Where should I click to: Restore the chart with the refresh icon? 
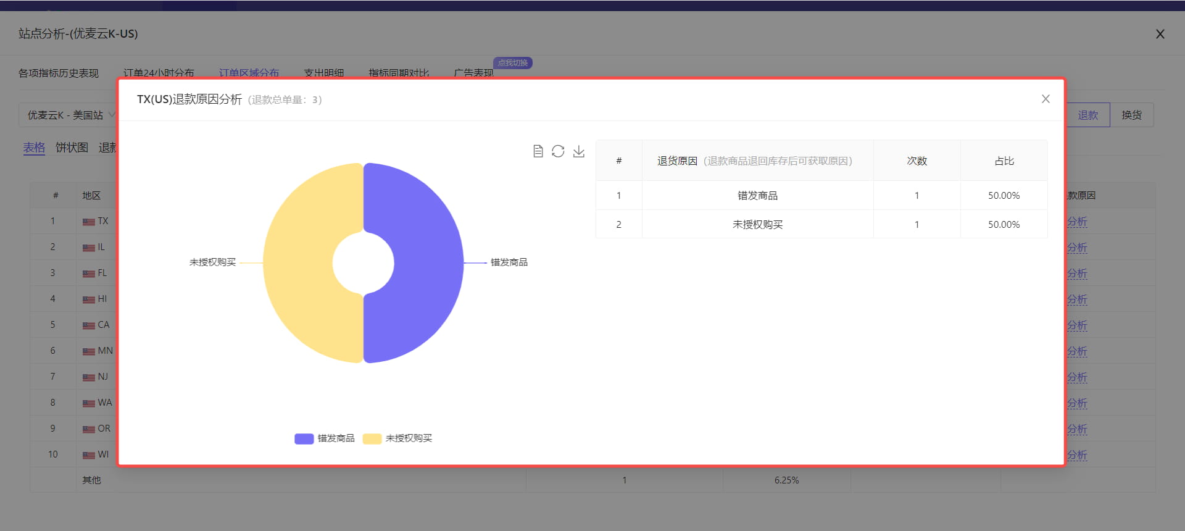558,151
